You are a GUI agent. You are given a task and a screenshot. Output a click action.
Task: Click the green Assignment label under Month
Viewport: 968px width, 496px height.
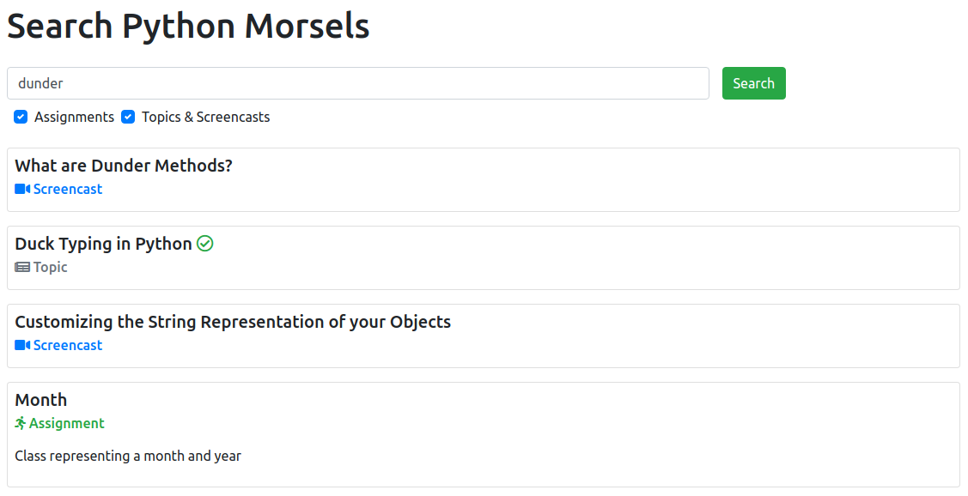coord(67,424)
